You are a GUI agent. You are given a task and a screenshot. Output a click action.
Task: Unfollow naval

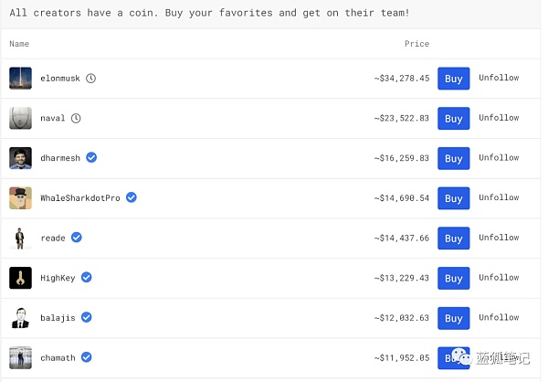tap(499, 118)
